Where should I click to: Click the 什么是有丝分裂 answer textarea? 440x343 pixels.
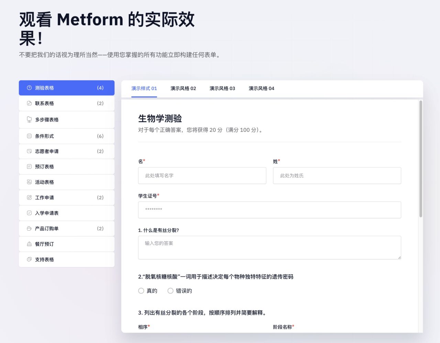(x=269, y=248)
